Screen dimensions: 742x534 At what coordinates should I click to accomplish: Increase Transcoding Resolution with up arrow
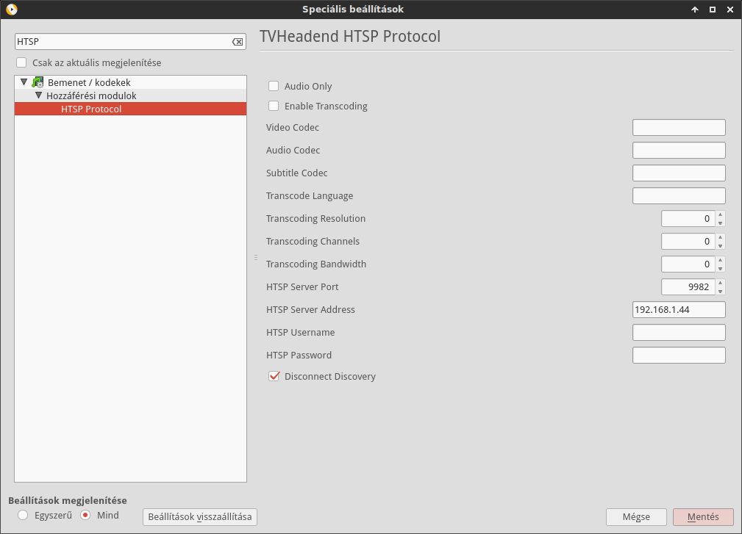click(x=720, y=214)
